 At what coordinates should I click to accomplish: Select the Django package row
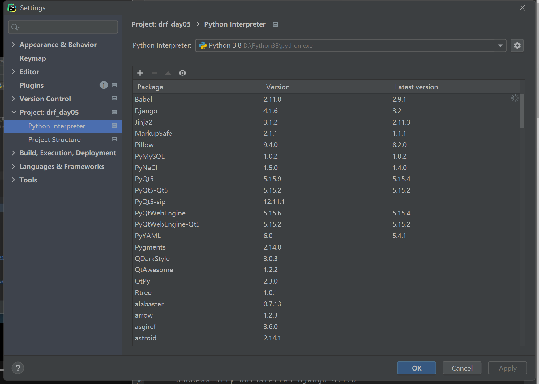coord(326,111)
